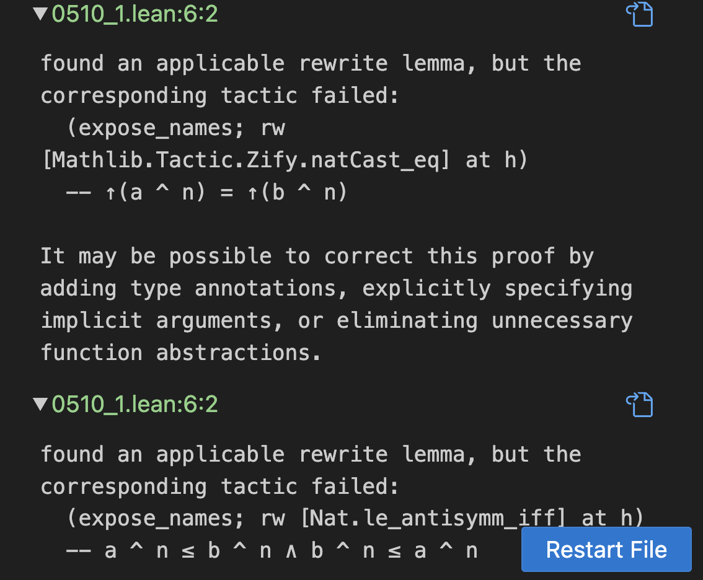The width and height of the screenshot is (703, 580).
Task: Collapse the first 0510_1.lean:6:2 message
Action: click(x=41, y=14)
